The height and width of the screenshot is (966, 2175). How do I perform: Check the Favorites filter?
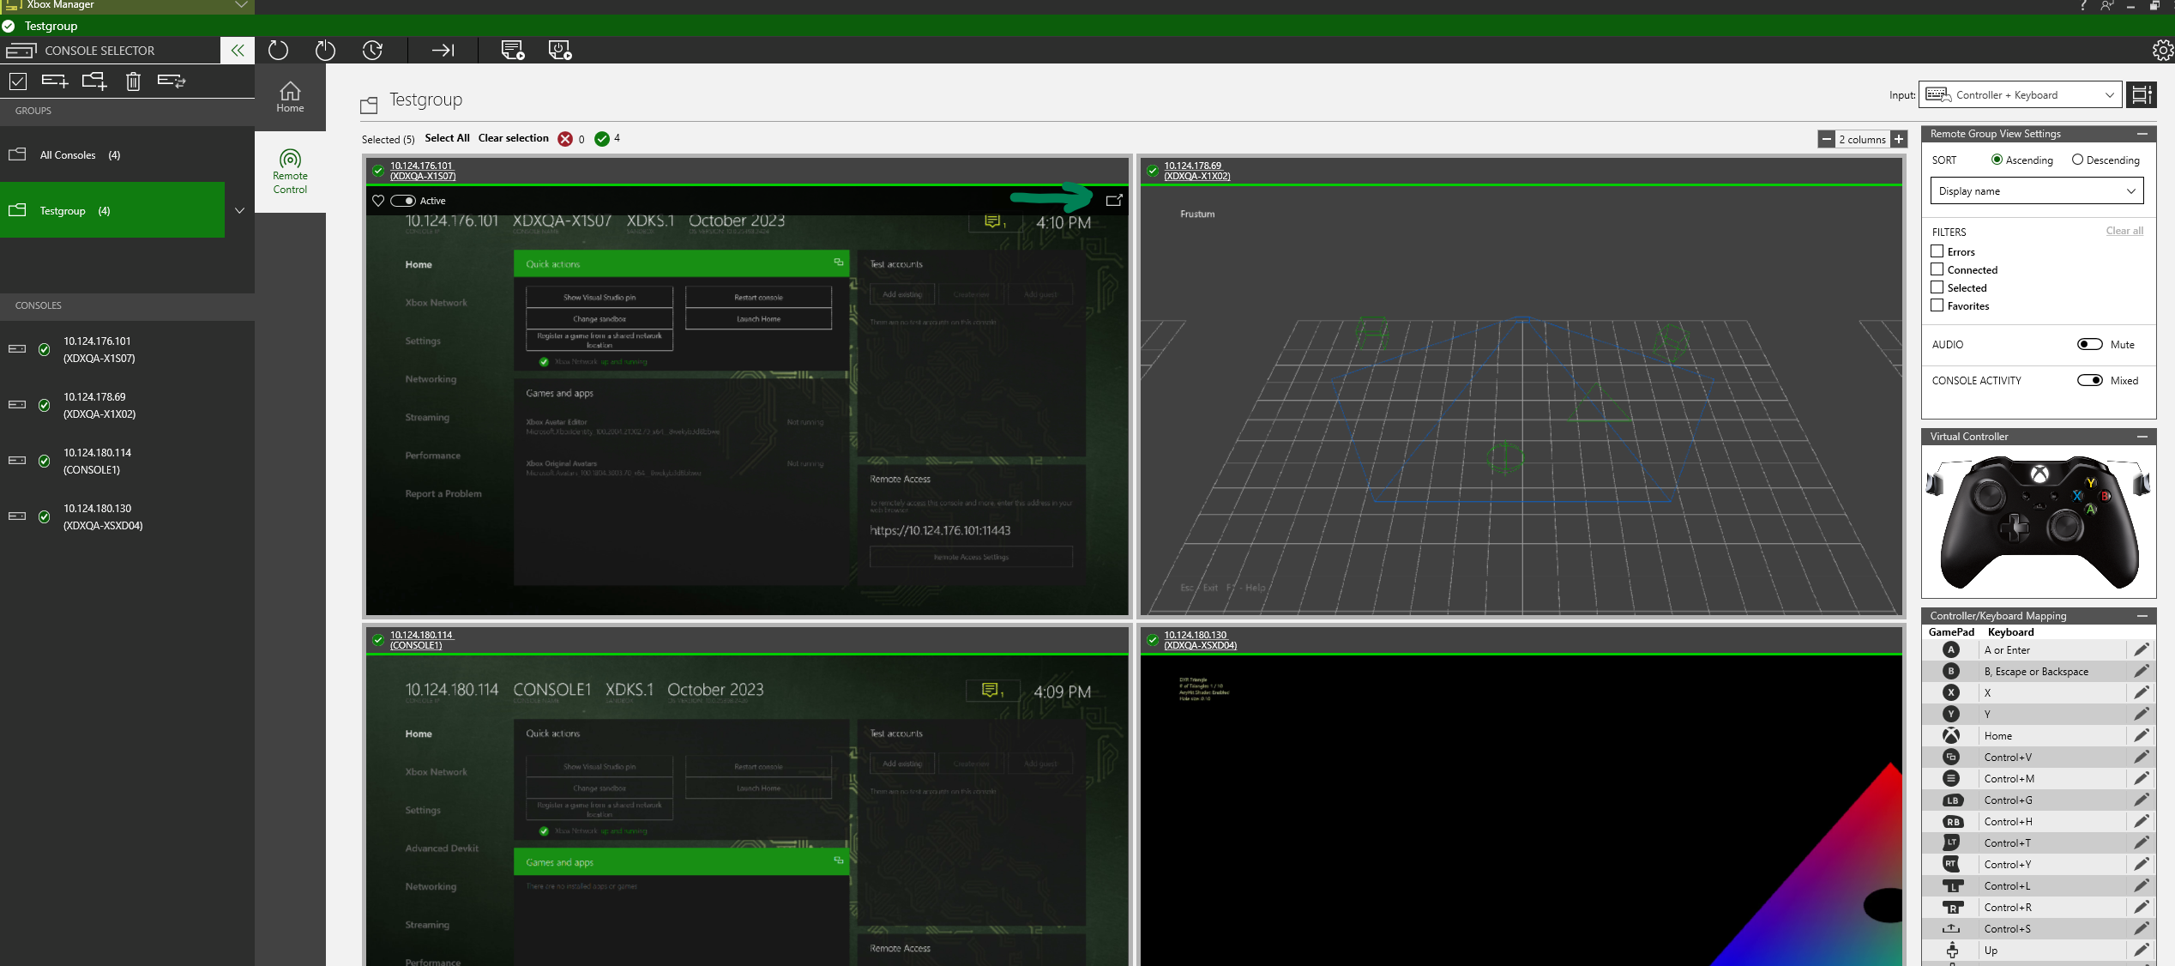coord(1937,305)
